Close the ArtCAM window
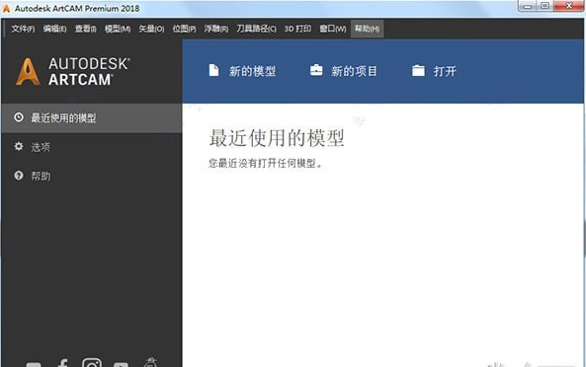This screenshot has height=367, width=586. click(568, 6)
